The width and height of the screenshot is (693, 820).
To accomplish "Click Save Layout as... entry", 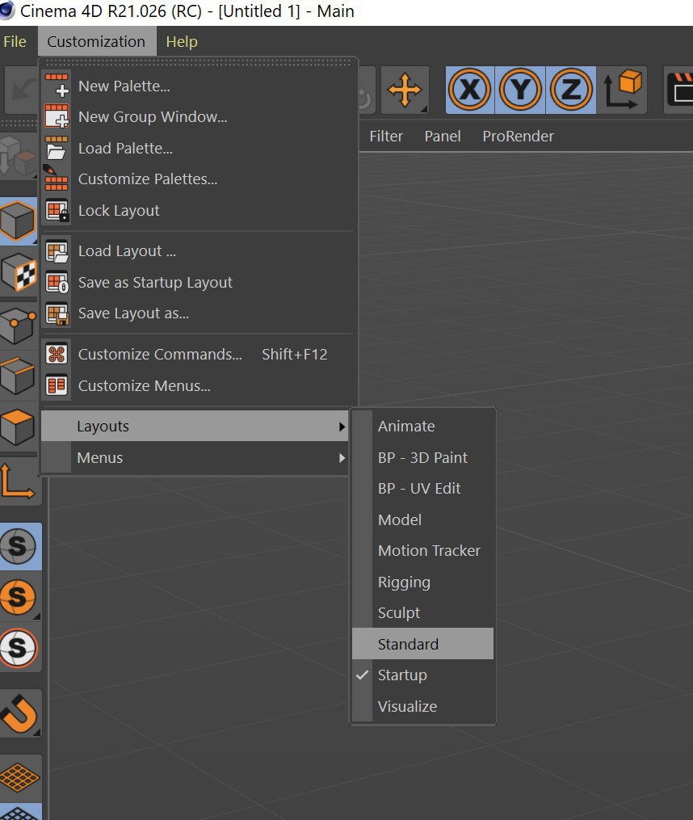I will click(199, 313).
